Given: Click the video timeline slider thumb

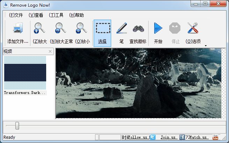Looking at the screenshot, I should [x=17, y=125].
